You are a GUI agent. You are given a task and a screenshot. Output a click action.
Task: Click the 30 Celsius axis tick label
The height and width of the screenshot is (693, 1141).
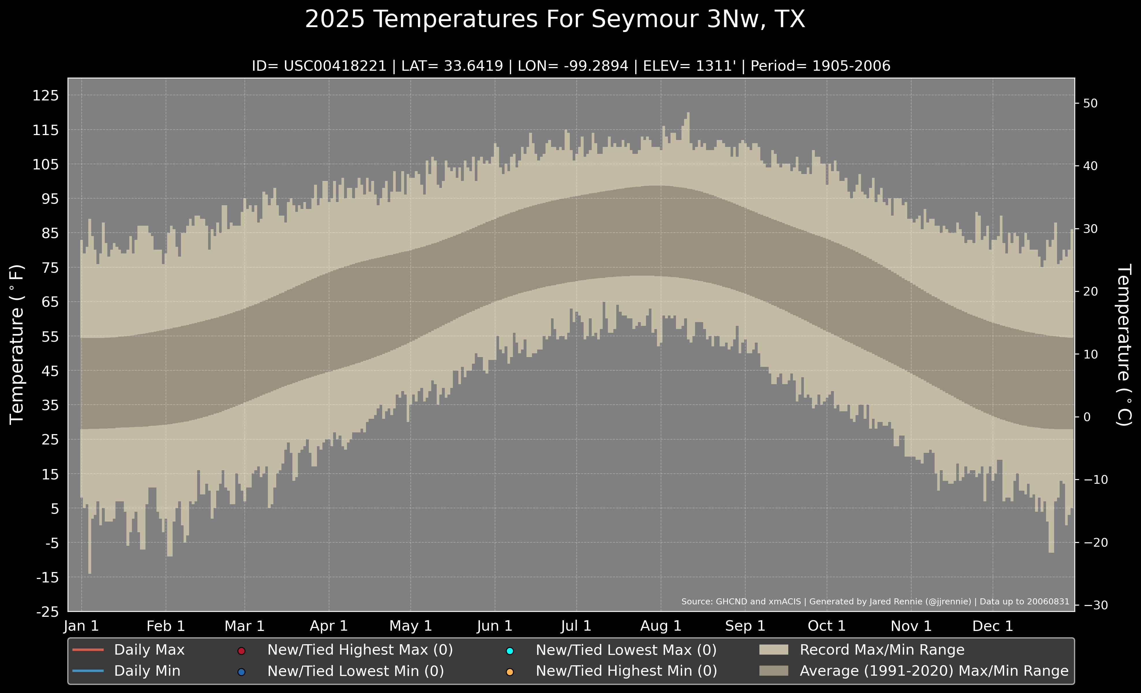(1090, 229)
